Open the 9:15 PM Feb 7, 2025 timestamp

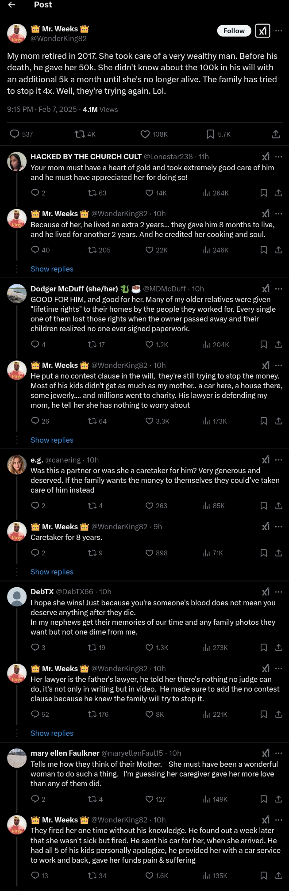point(42,109)
